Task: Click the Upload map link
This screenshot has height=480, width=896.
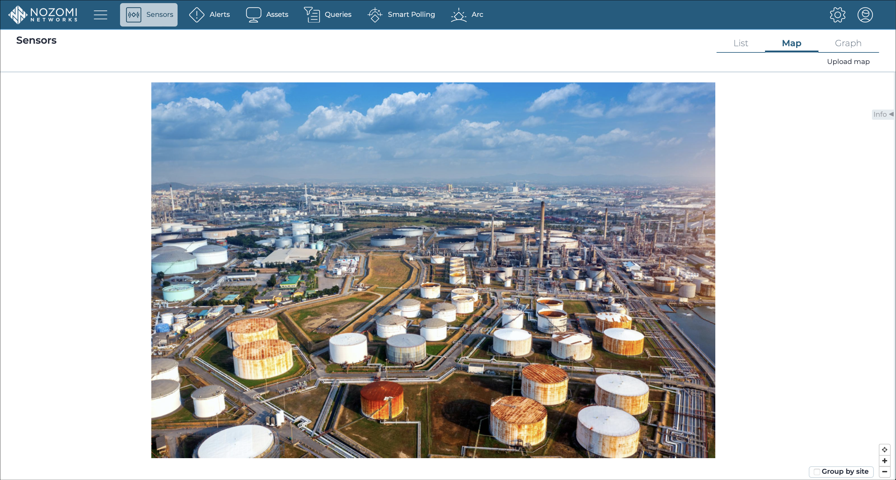Action: click(x=848, y=61)
